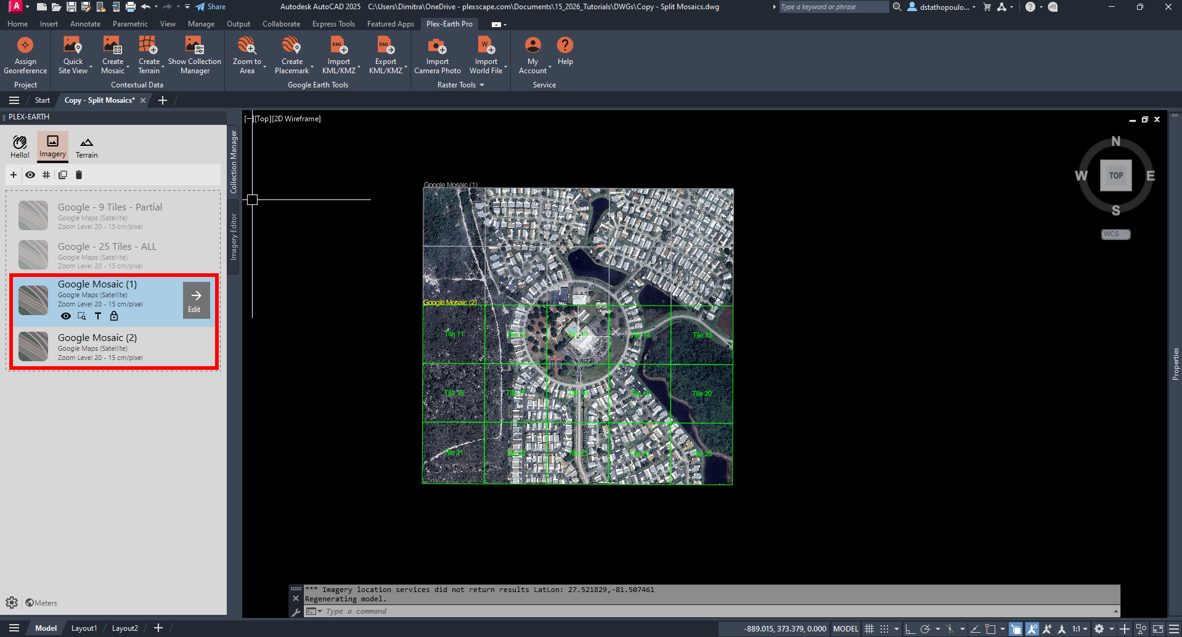
Task: Open the Import World File dropdown arrow
Action: point(505,66)
